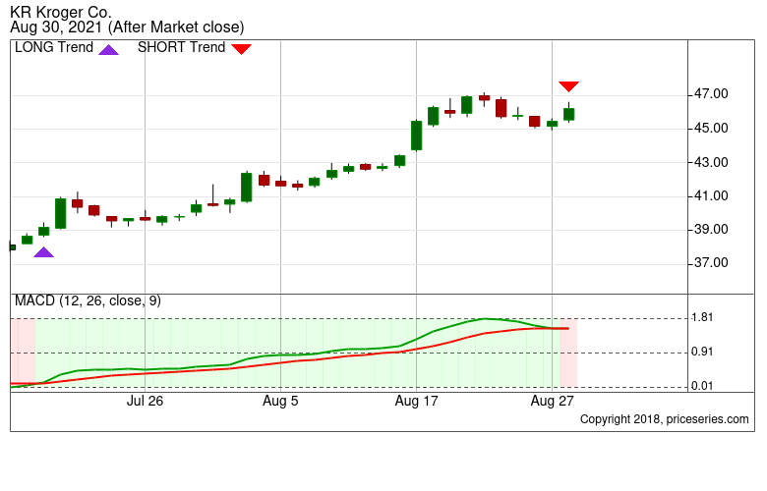Click the "Aug 17" date axis label

click(x=416, y=401)
